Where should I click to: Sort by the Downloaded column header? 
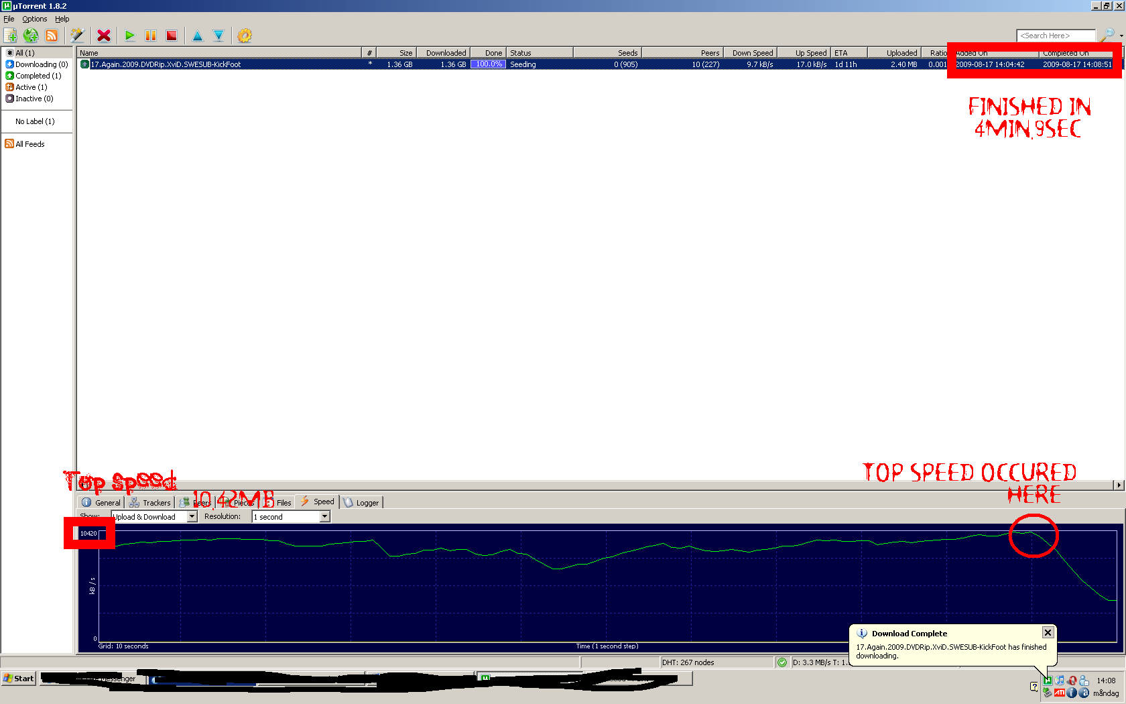443,53
